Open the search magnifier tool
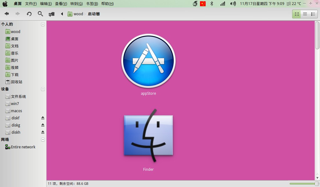 tap(40, 14)
